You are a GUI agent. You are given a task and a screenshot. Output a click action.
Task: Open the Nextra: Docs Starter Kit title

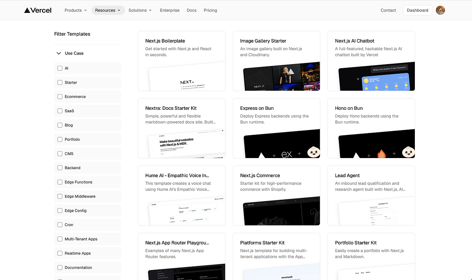pyautogui.click(x=171, y=108)
